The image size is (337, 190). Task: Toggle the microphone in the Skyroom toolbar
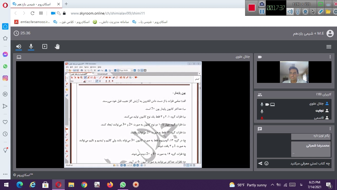tap(31, 47)
